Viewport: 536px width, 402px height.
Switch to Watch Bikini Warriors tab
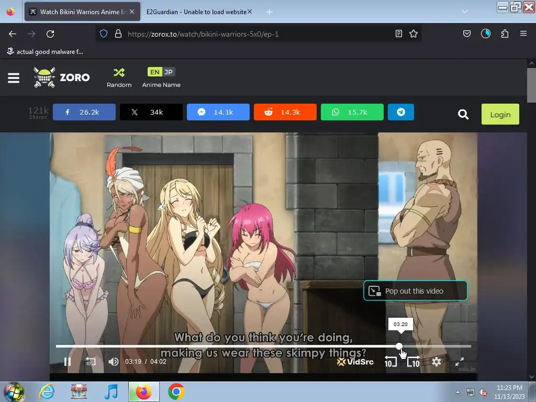click(82, 12)
